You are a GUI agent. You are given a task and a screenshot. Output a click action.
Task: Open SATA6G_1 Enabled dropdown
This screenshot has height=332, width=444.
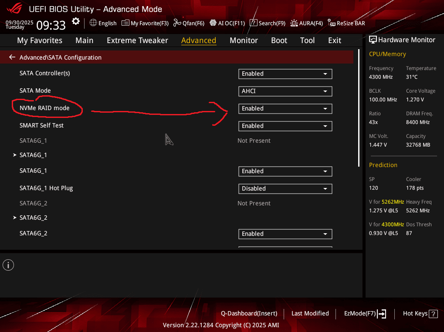point(285,171)
